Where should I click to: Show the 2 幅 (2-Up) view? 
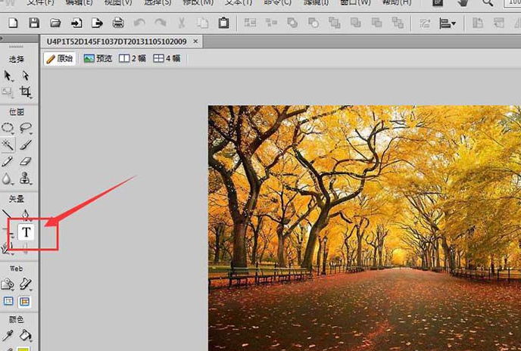133,58
